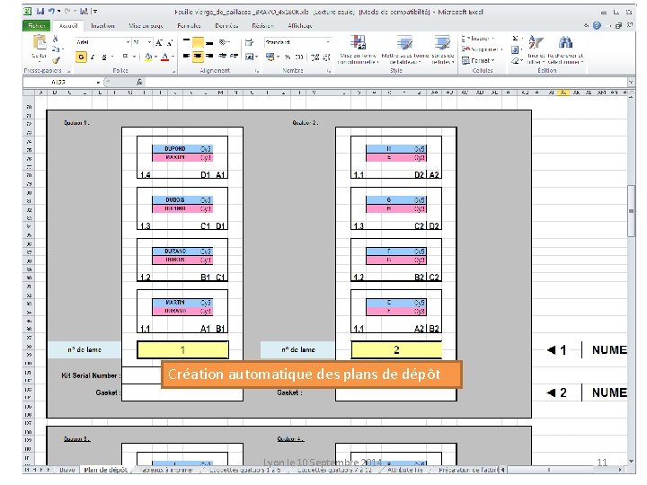The height and width of the screenshot is (485, 647).
Task: Click the yellow n° de lame cell with 1
Action: [x=182, y=350]
